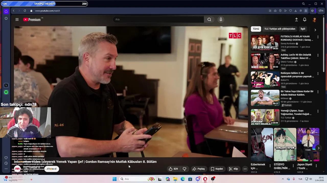The width and height of the screenshot is (327, 183).
Task: Open the 'Japon Diyeti' short thumbnail
Action: 308,145
